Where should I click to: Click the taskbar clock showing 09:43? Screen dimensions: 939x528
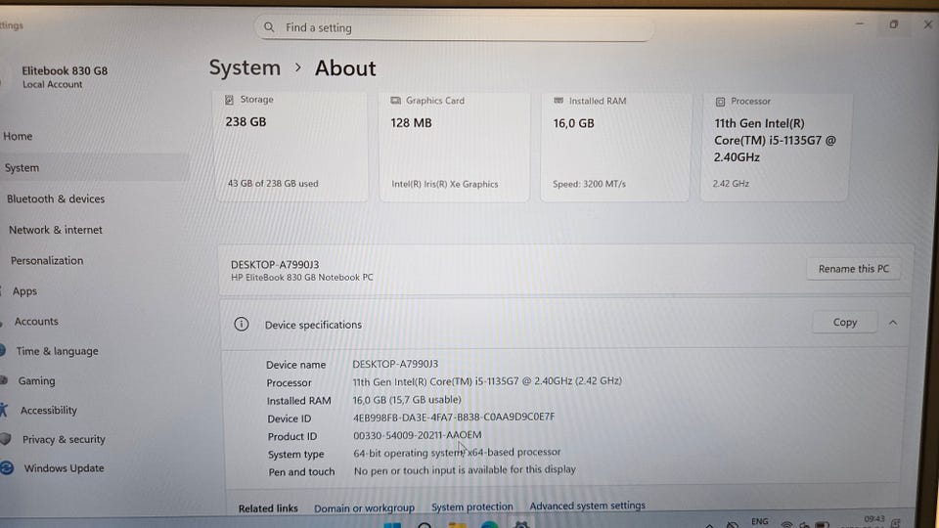pyautogui.click(x=873, y=519)
